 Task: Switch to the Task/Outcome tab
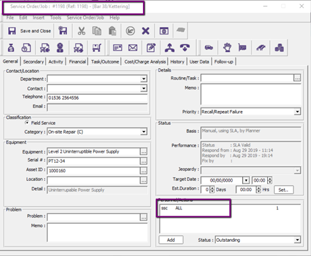(x=105, y=61)
